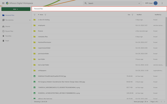167x104 pixels.
Task: Click the File Libraries icon
Action: (3, 20)
